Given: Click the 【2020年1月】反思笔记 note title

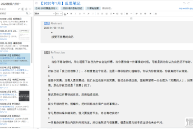Looking at the screenshot, I should tap(60, 3).
